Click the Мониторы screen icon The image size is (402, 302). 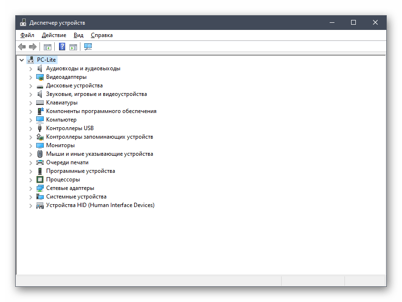tap(40, 145)
